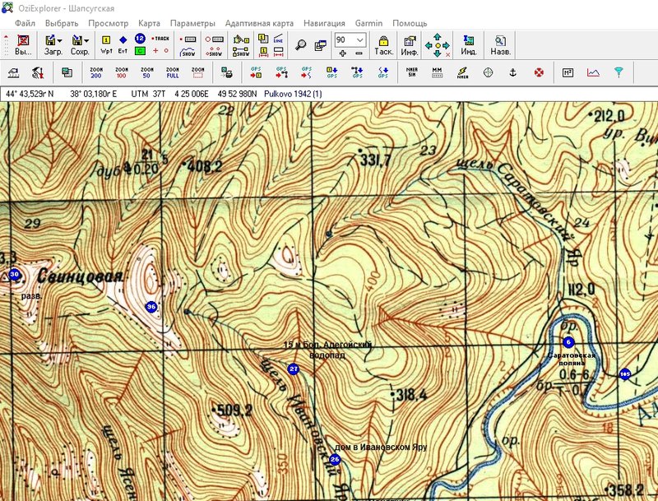
Task: Open the Помощь menu
Action: click(x=410, y=23)
